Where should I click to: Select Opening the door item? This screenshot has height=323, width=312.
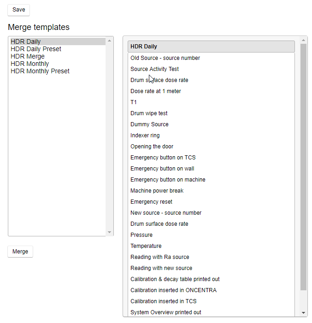[x=211, y=147]
